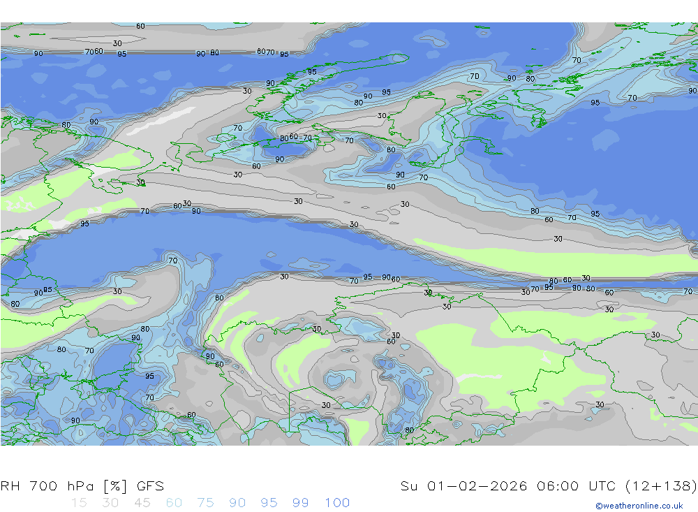Click the 15 value in the legend

(x=79, y=503)
